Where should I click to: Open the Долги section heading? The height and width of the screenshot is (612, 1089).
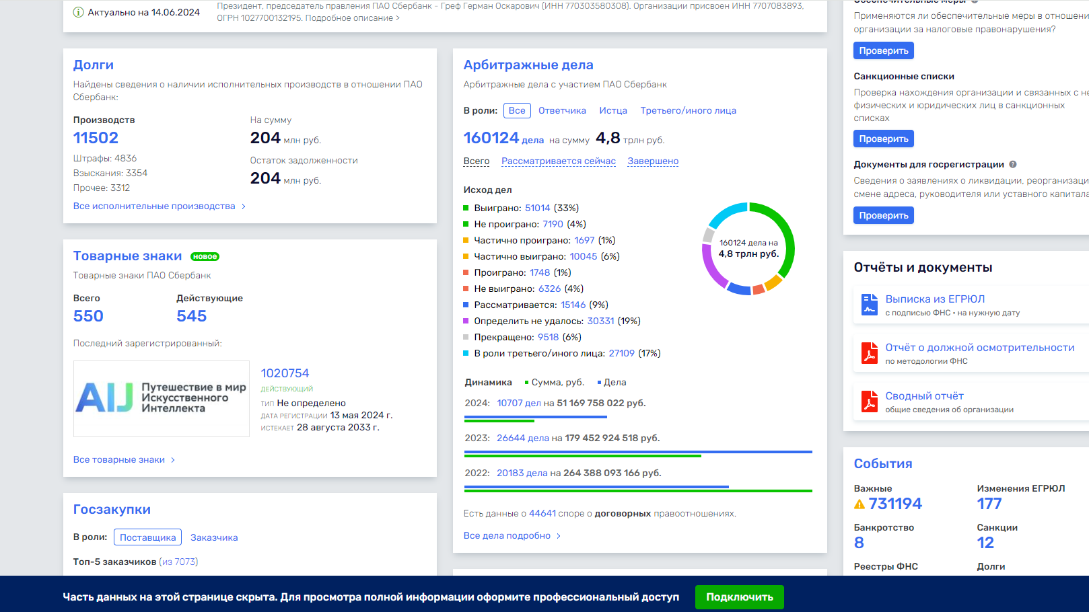tap(94, 65)
